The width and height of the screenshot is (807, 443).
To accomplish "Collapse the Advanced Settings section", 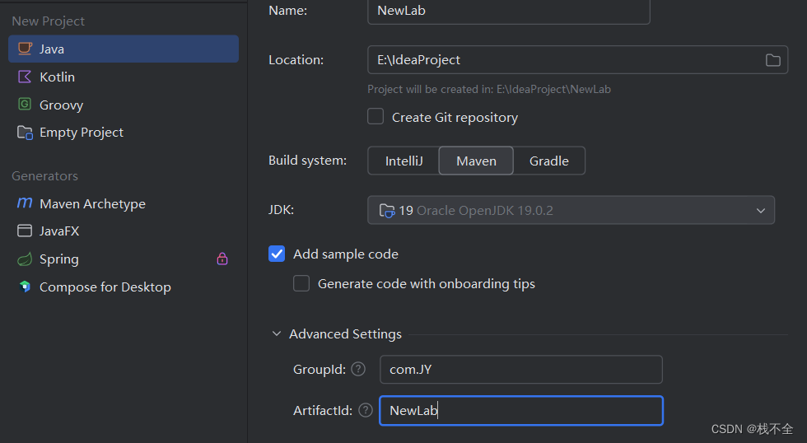I will (x=277, y=334).
